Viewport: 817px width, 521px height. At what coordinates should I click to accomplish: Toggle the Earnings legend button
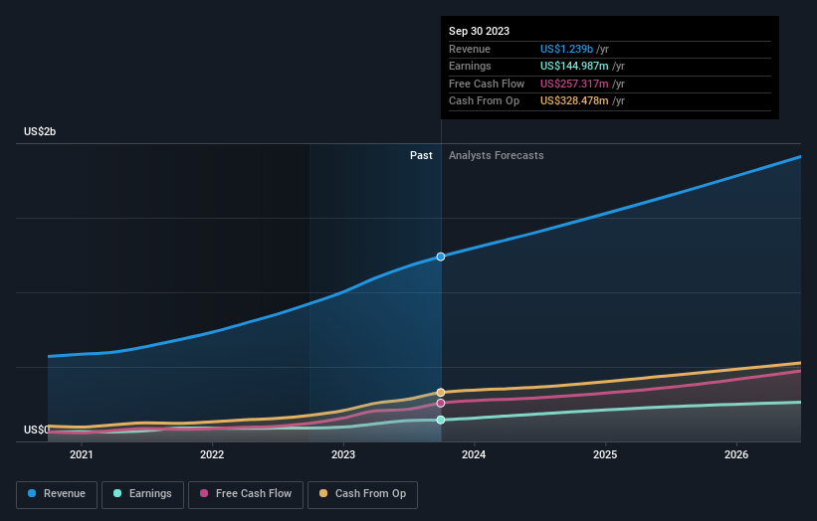coord(142,494)
